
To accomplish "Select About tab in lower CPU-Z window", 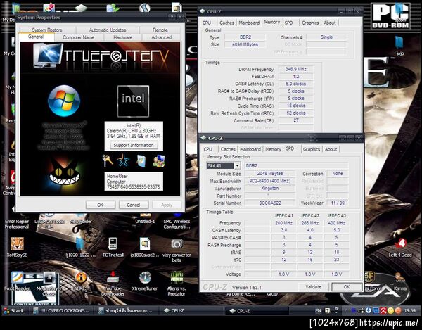I will click(331, 149).
